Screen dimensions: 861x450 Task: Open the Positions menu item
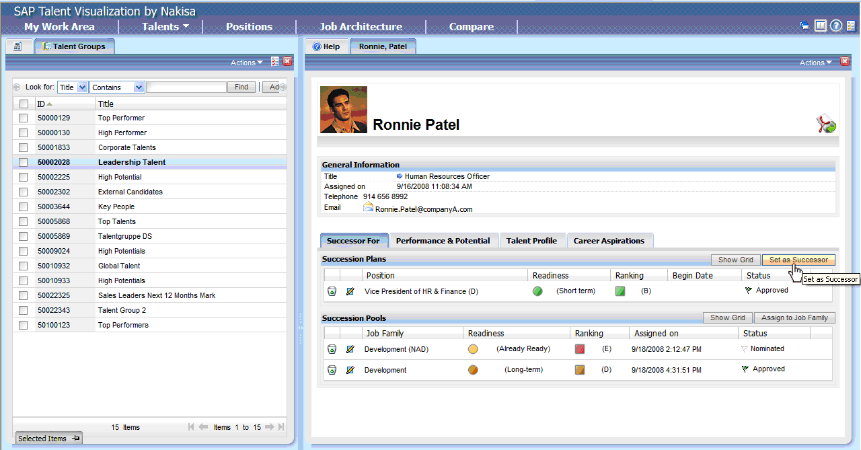(249, 27)
